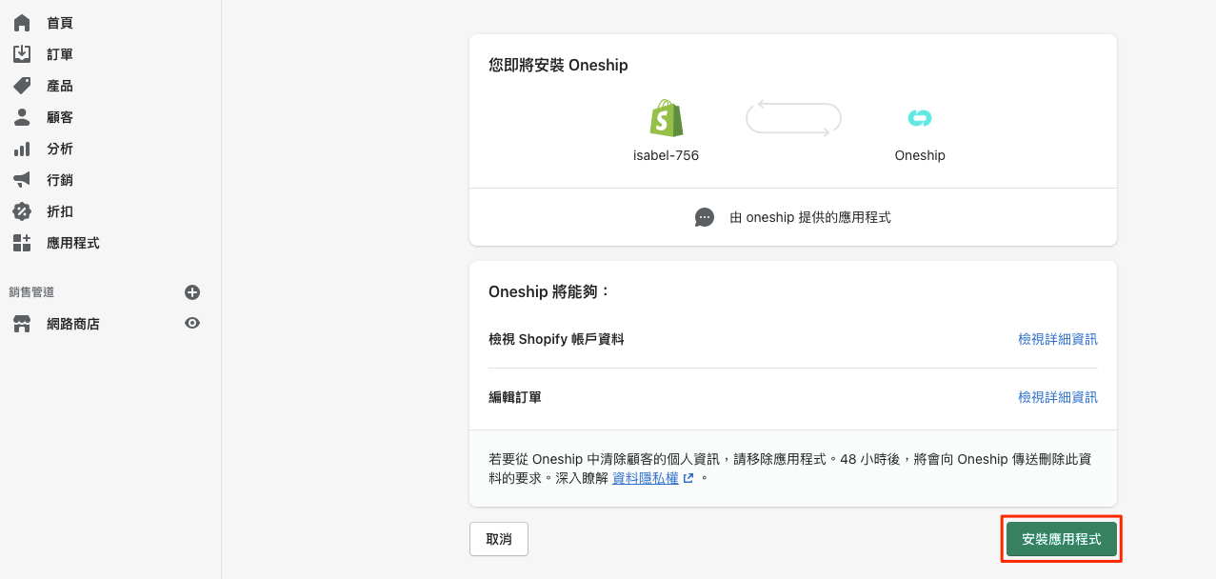View the online store via eye icon
The image size is (1216, 579).
[x=192, y=323]
